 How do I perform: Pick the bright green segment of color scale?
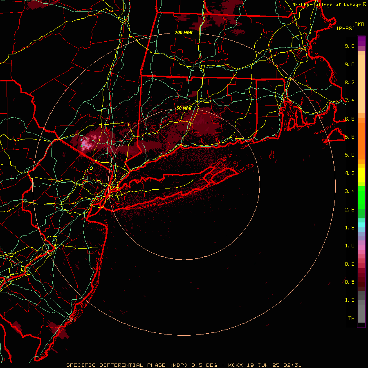[x=361, y=197]
